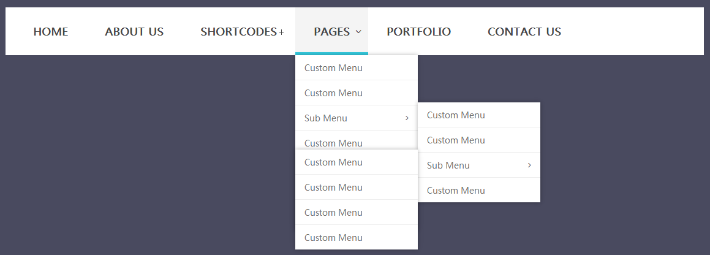Choose the bottom-most Custom Menu in lower panel
The image size is (710, 255).
tap(333, 238)
